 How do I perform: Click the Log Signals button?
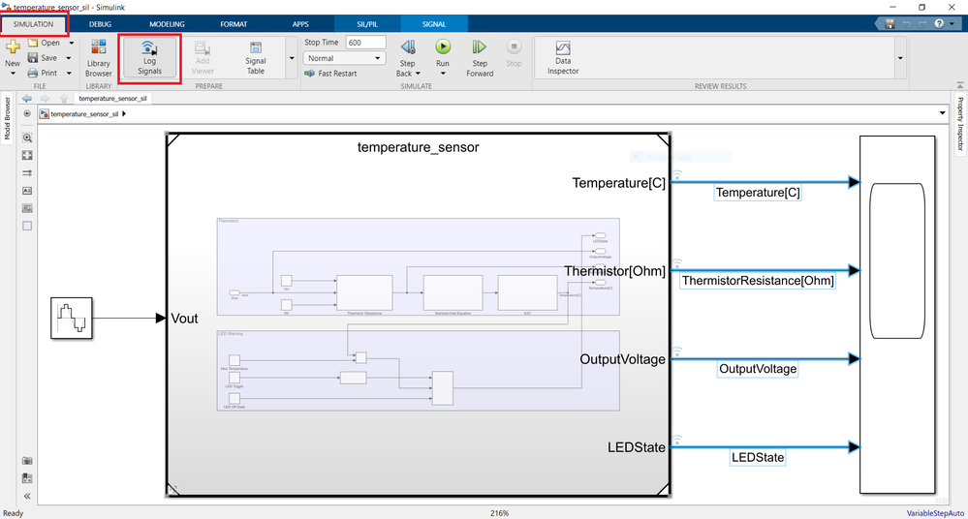click(x=149, y=57)
